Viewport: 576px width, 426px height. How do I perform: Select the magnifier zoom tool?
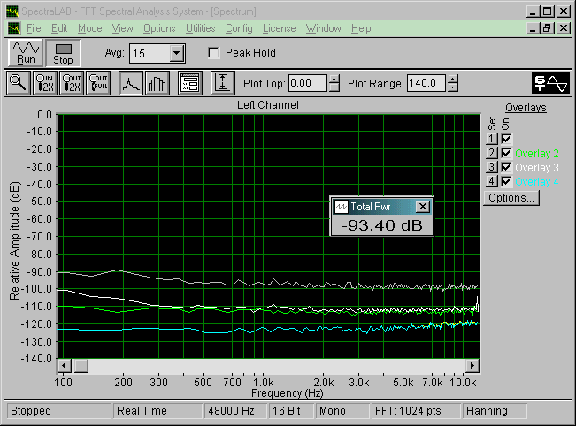coord(18,83)
